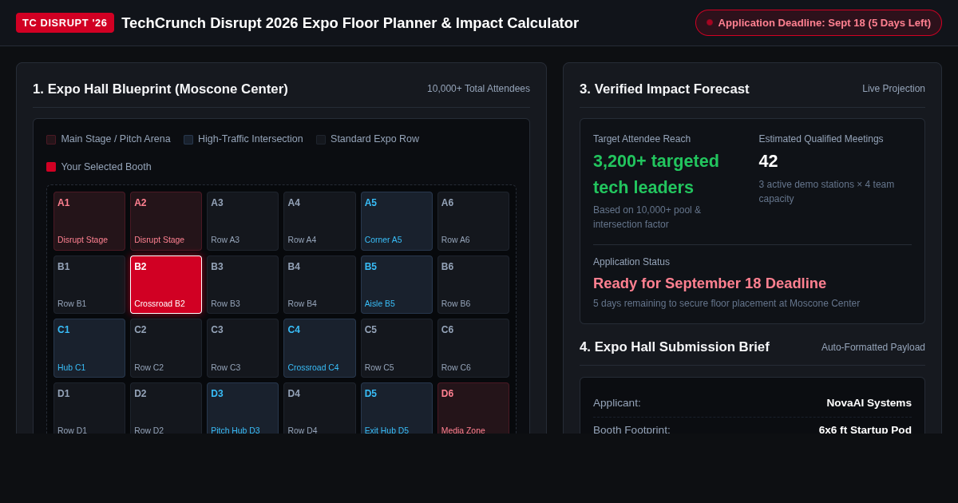The width and height of the screenshot is (958, 503).
Task: Choose booth A6 in Row A6
Action: [x=473, y=221]
